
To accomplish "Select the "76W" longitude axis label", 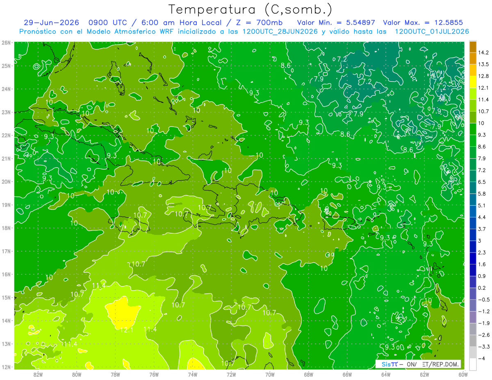I will pyautogui.click(x=154, y=374).
